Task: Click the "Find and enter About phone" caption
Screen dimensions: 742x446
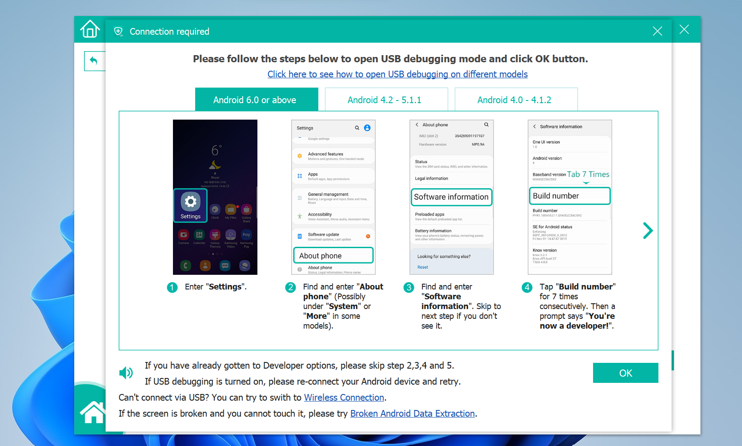Action: click(343, 306)
